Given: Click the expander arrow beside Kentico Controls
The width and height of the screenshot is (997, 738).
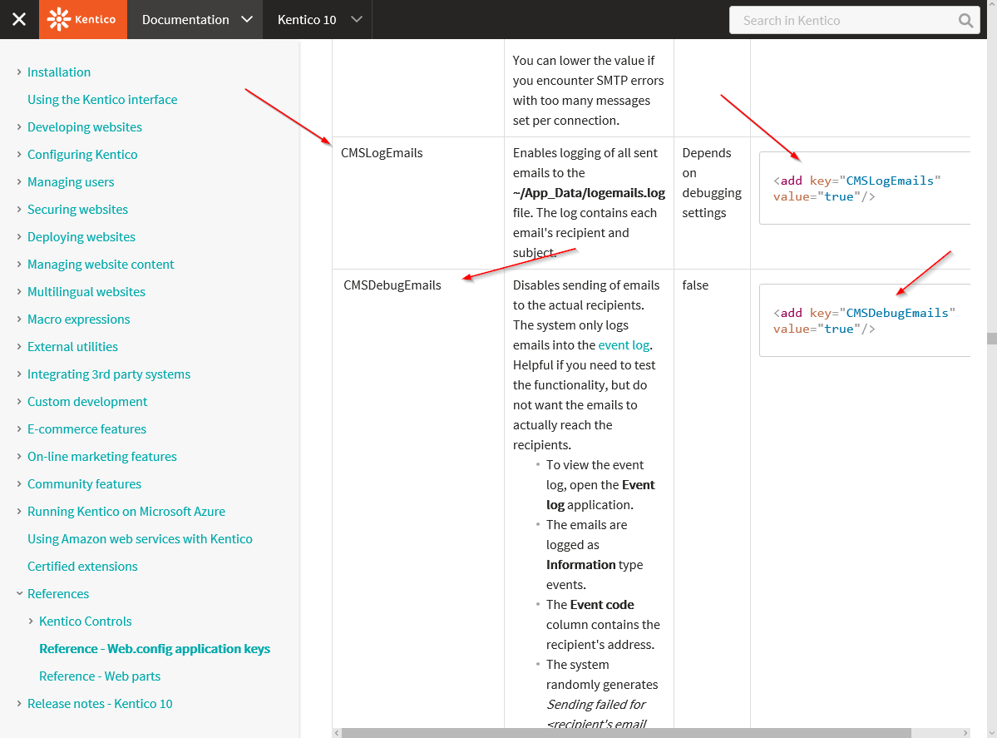Looking at the screenshot, I should (31, 621).
